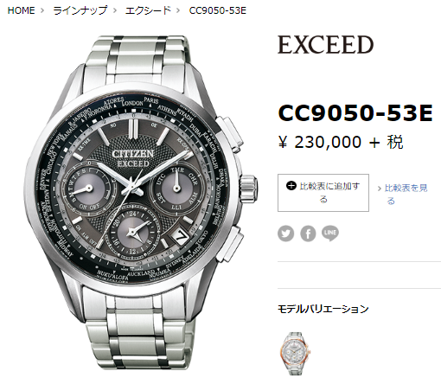
Task: Click the plus icon in the compare button
Action: tap(291, 186)
